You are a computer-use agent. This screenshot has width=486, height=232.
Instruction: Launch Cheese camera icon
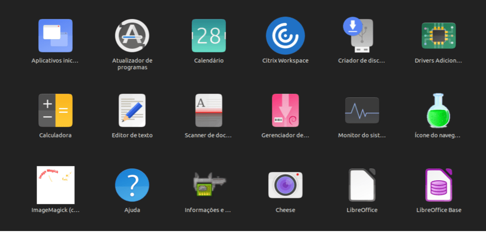[285, 185]
